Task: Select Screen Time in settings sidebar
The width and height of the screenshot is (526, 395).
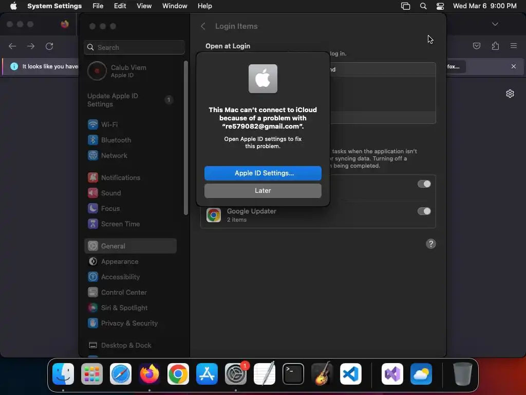Action: pyautogui.click(x=131, y=224)
